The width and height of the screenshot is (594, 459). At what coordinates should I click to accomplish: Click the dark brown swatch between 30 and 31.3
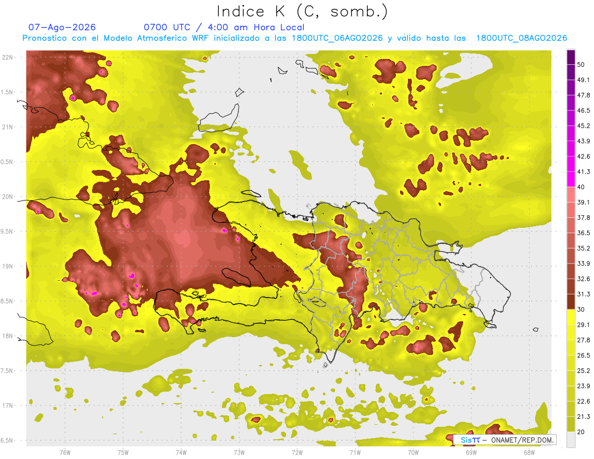click(x=571, y=302)
